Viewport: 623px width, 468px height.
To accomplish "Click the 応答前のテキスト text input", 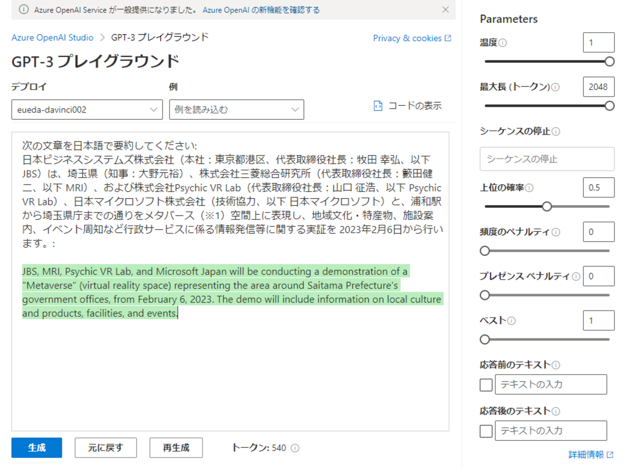I will point(551,385).
